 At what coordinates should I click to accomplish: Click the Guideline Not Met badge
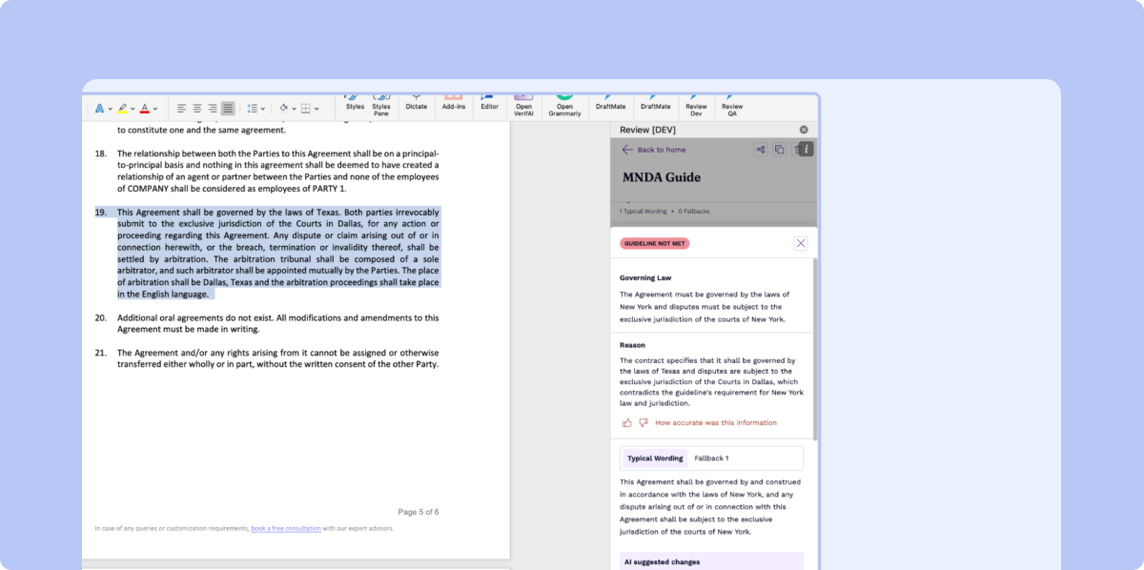(654, 243)
